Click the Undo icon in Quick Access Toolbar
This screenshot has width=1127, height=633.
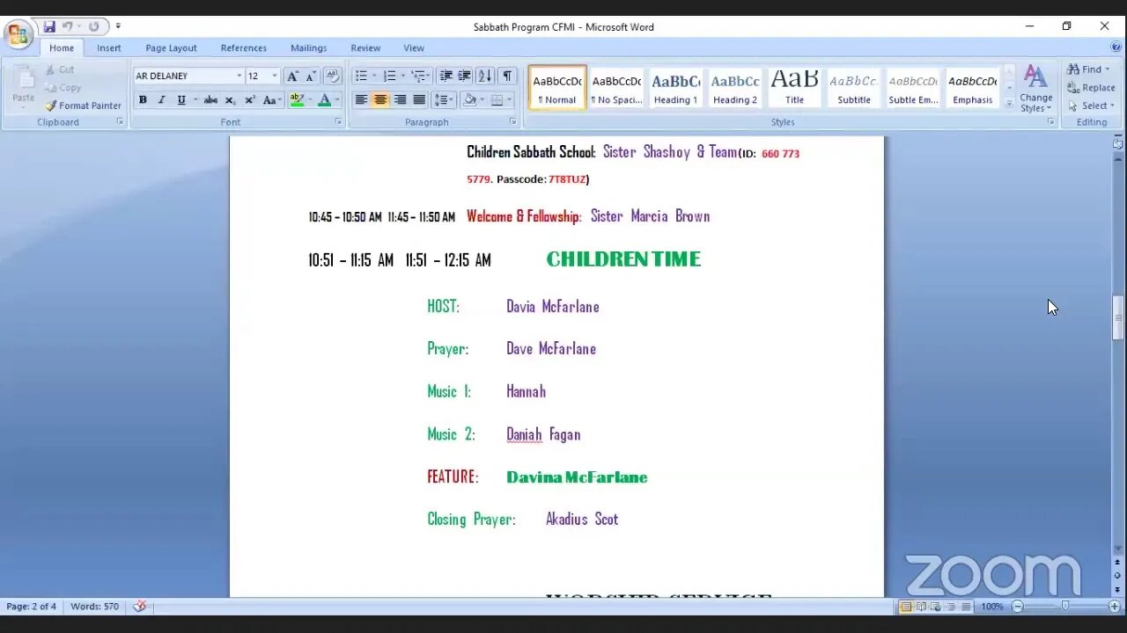68,27
